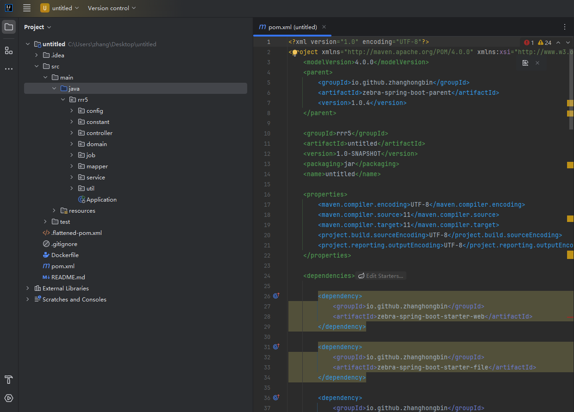Click the IntelliJ IDEA logo icon
This screenshot has width=574, height=412.
9,8
